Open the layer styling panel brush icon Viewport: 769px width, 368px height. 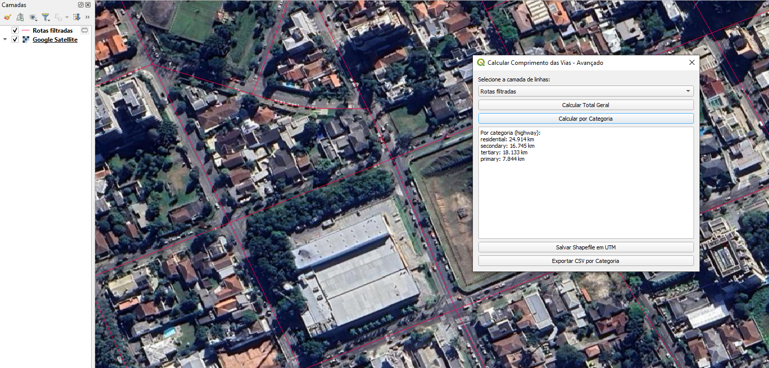[x=7, y=17]
